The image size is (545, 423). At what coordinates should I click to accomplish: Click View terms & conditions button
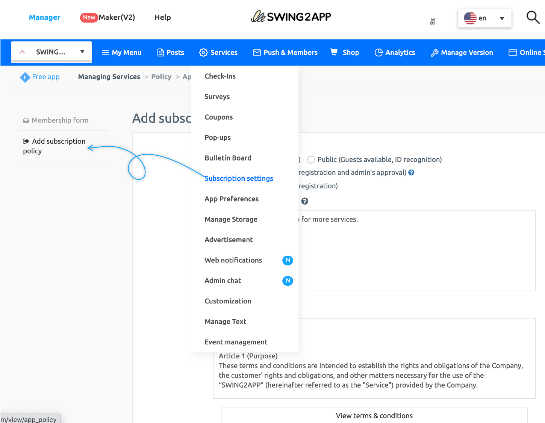(374, 415)
